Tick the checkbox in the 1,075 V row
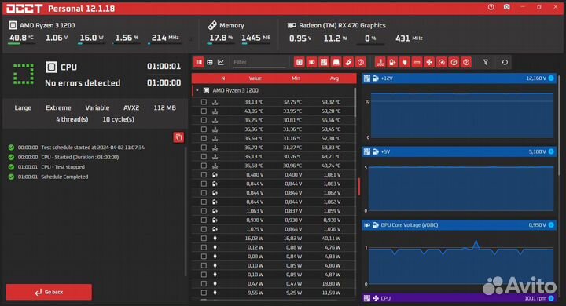The width and height of the screenshot is (566, 306). click(x=204, y=229)
